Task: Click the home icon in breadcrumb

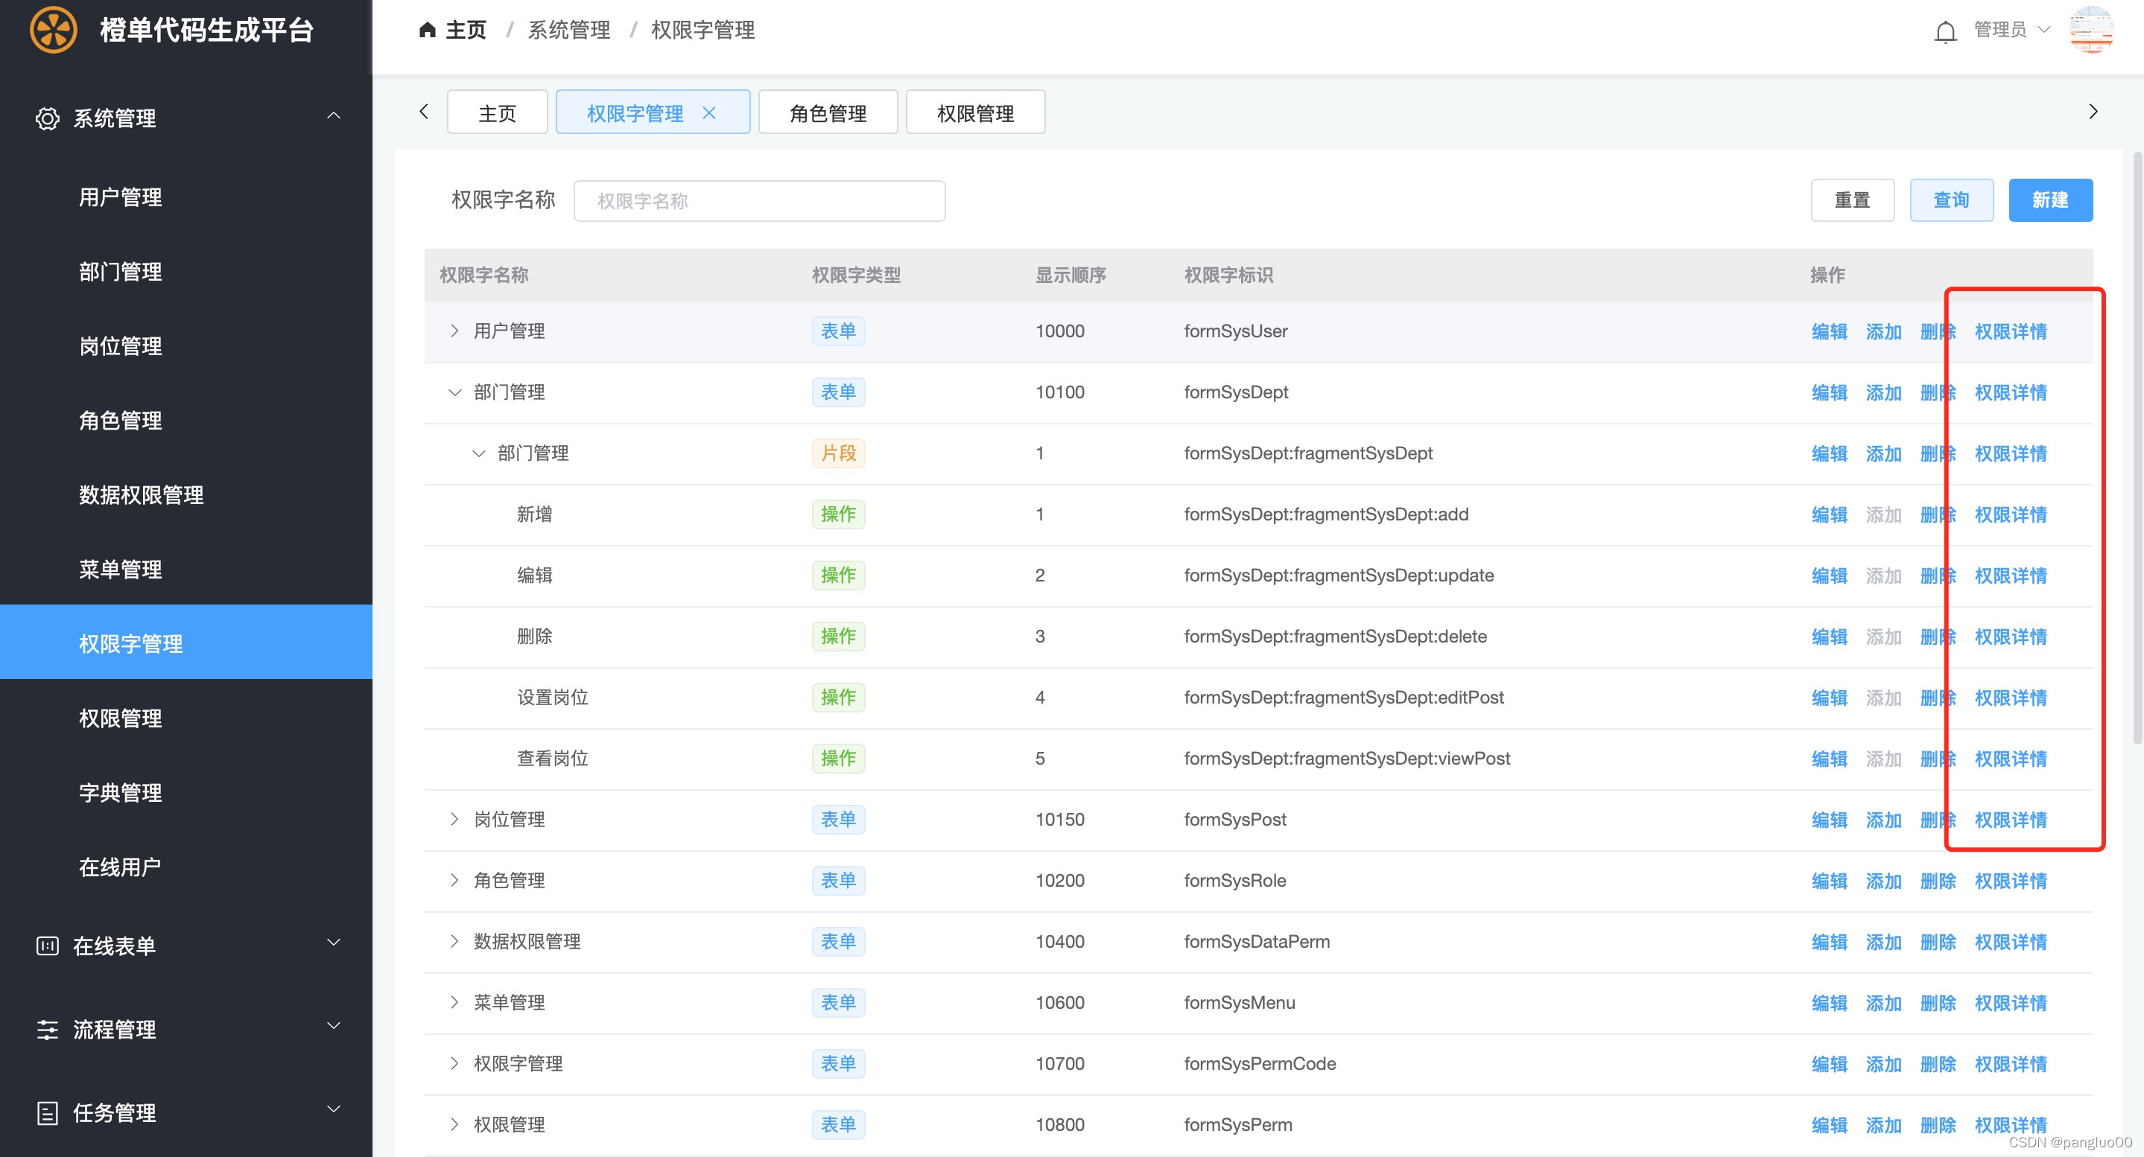Action: pyautogui.click(x=427, y=30)
